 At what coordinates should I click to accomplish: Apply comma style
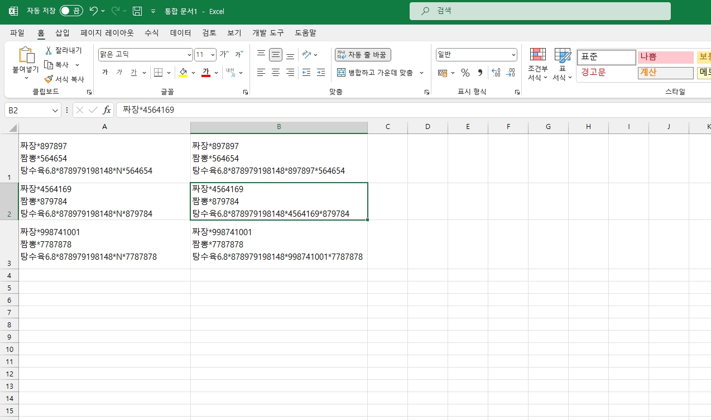pos(480,73)
